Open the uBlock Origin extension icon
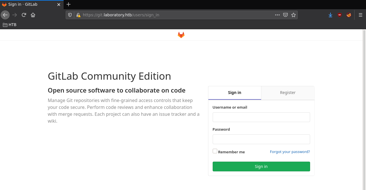 [x=340, y=15]
